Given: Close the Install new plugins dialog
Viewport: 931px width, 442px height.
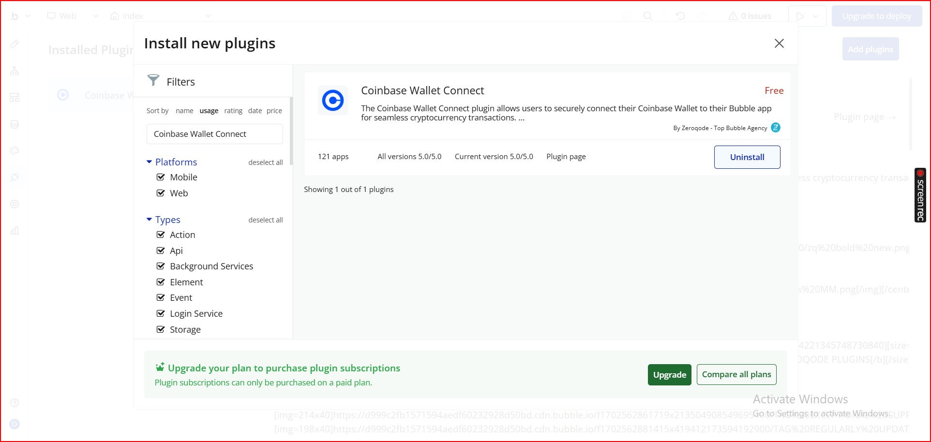Looking at the screenshot, I should [779, 44].
